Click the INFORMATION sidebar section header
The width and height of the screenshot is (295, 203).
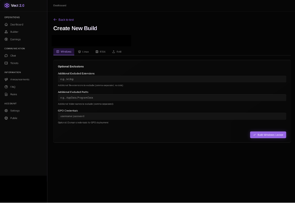pyautogui.click(x=13, y=72)
